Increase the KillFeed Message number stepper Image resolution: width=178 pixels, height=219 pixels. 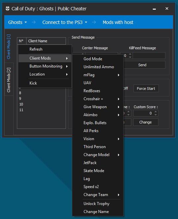[130, 54]
